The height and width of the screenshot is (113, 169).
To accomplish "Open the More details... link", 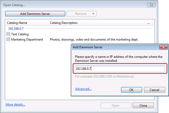I will click(15, 105).
